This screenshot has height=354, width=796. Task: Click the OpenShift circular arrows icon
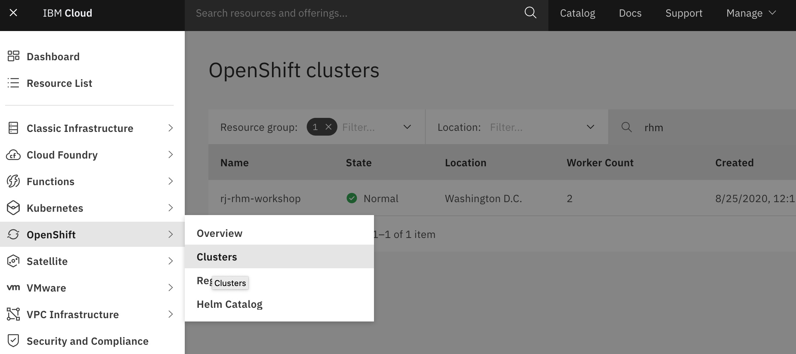(13, 234)
